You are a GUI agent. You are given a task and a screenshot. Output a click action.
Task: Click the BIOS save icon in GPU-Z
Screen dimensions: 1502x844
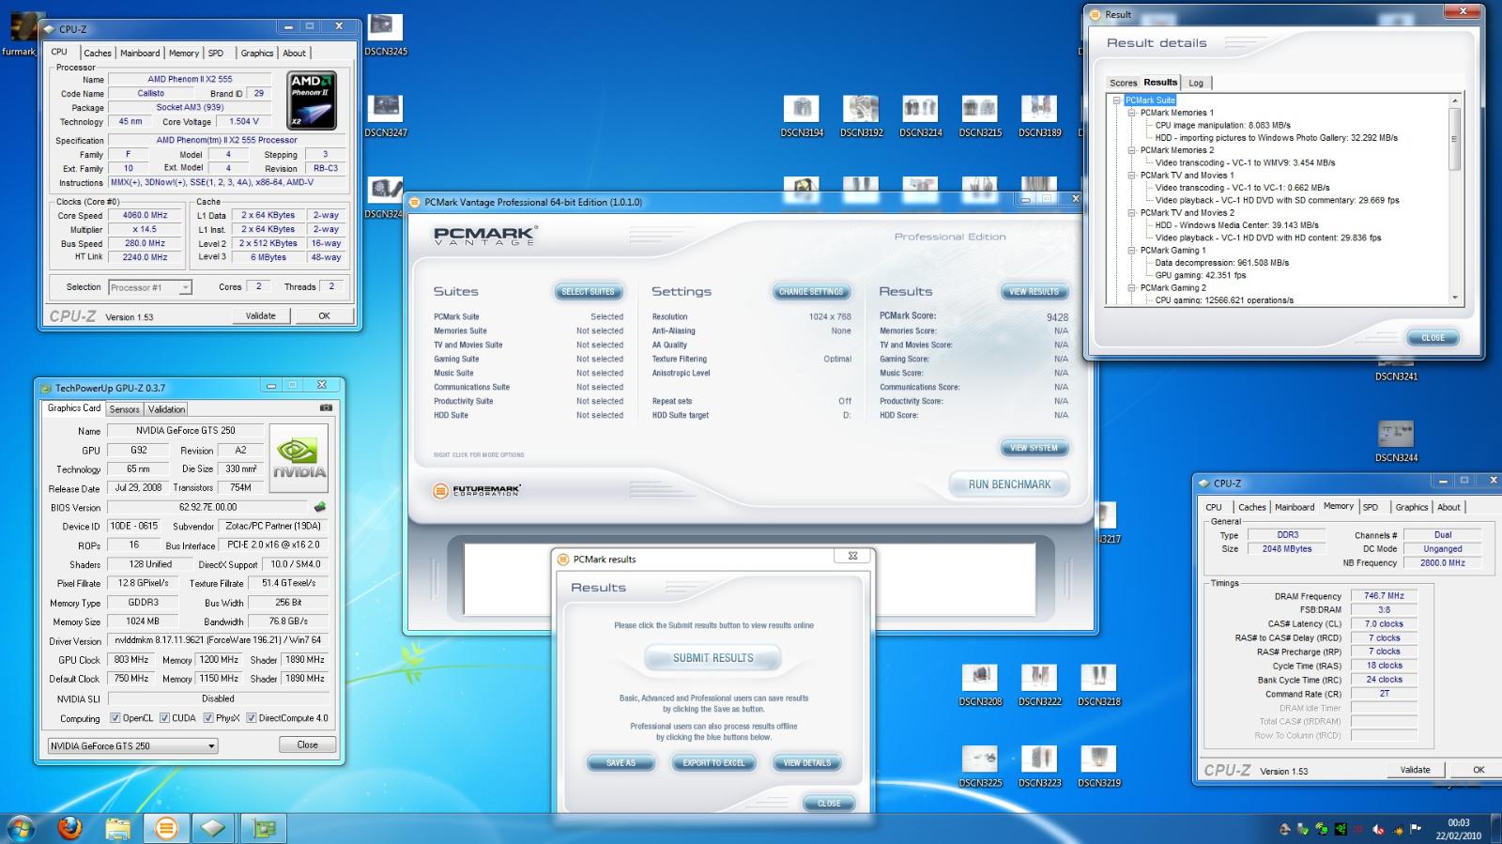[320, 507]
